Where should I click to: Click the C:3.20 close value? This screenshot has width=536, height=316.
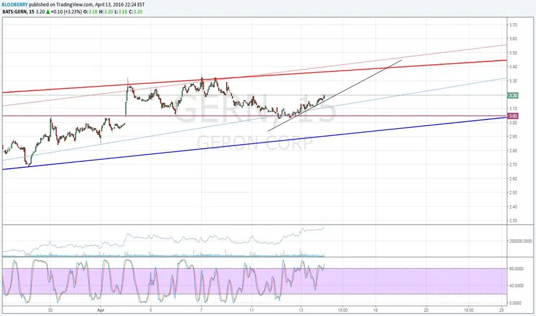(135, 11)
